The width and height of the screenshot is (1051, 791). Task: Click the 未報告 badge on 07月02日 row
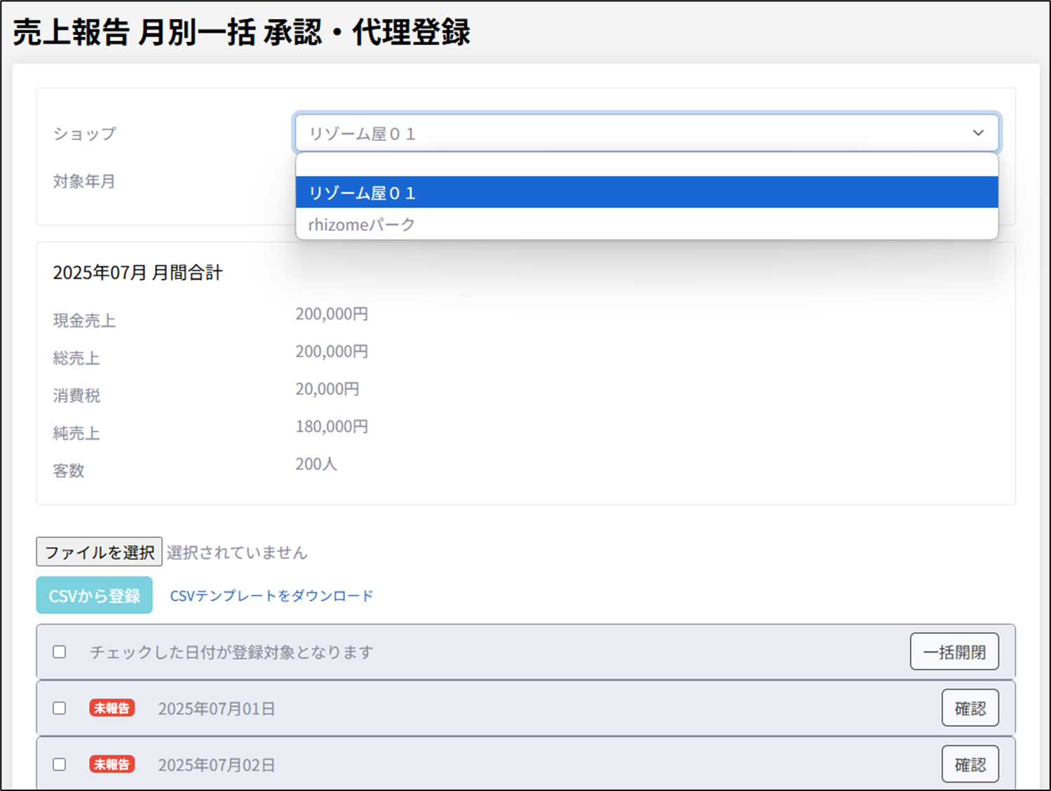111,764
